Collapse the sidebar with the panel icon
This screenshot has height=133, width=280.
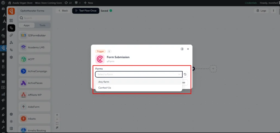click(x=11, y=128)
